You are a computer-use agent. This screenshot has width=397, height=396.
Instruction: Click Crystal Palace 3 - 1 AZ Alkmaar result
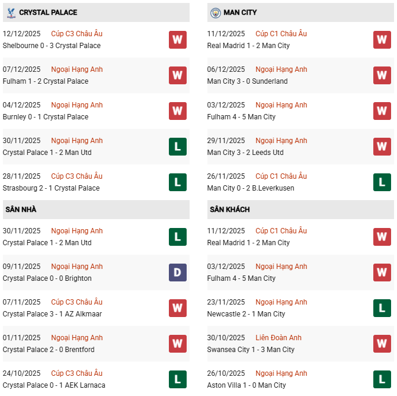coord(52,314)
